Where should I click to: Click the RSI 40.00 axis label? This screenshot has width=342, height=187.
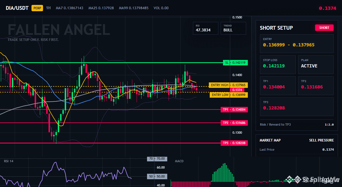161,185
